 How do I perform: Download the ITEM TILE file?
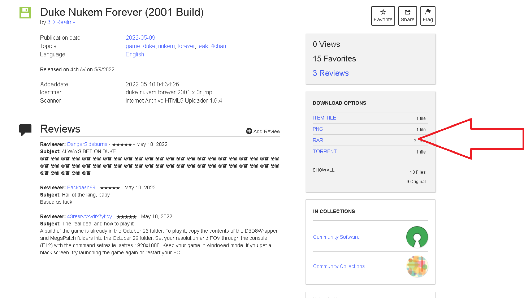[x=324, y=118]
